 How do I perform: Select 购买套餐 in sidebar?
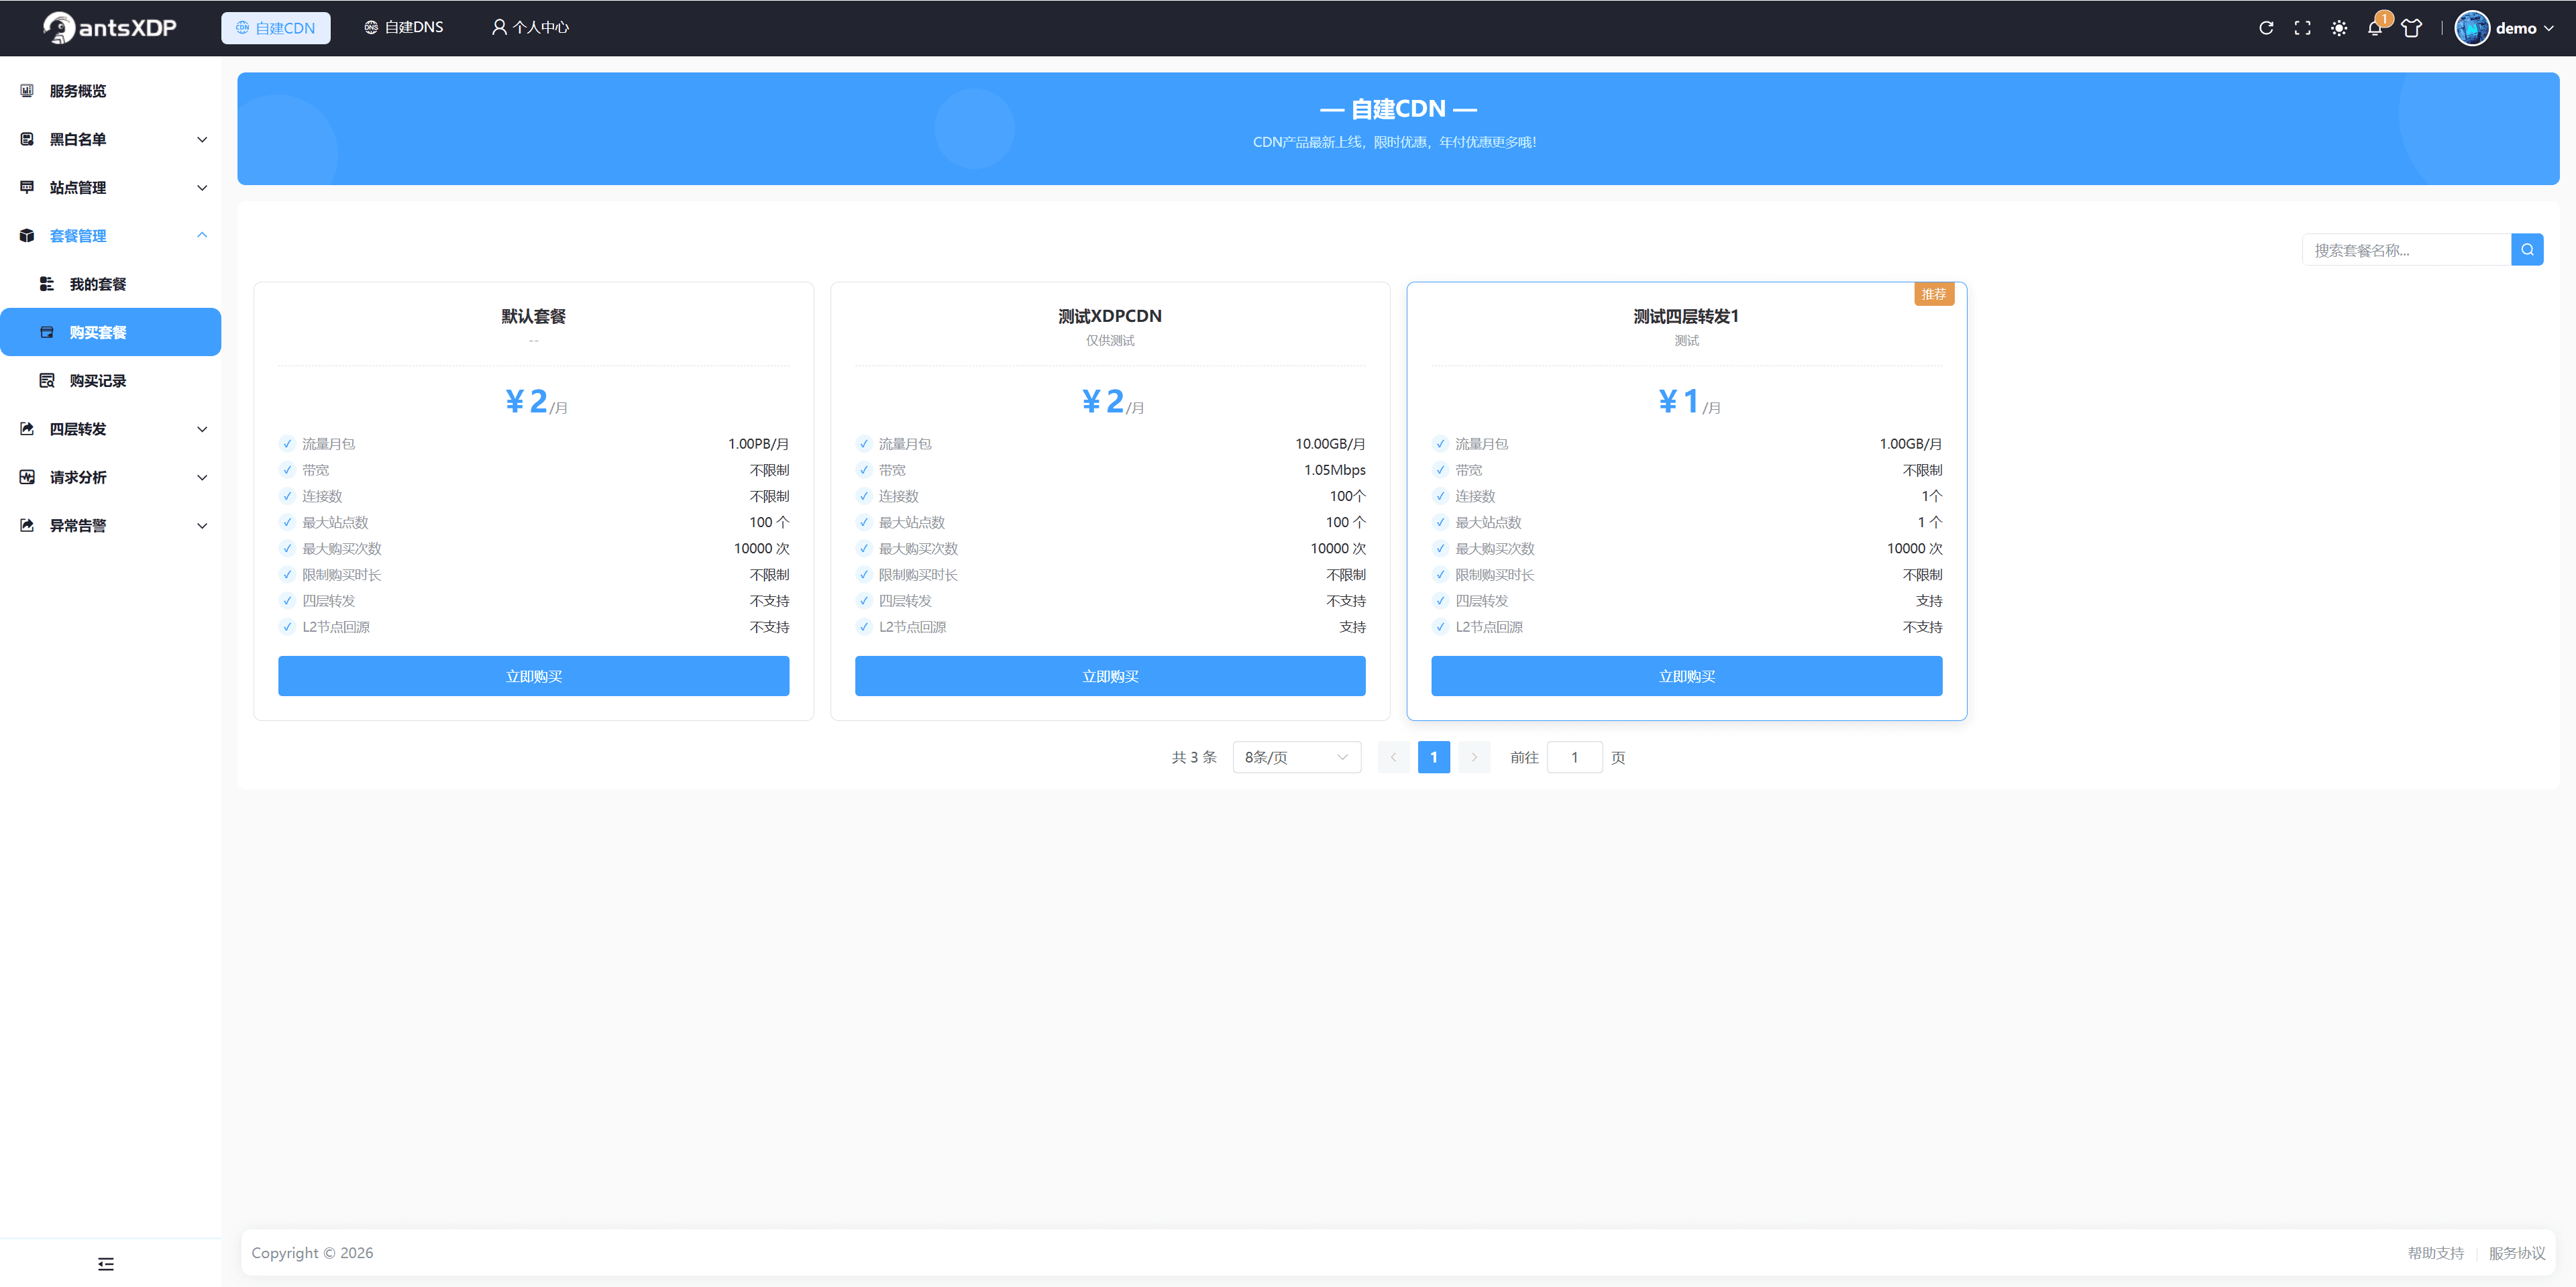110,332
